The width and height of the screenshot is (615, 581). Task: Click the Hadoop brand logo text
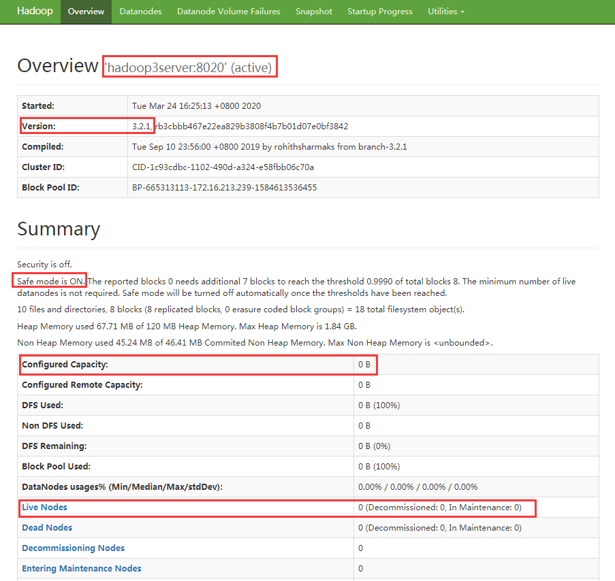click(30, 12)
